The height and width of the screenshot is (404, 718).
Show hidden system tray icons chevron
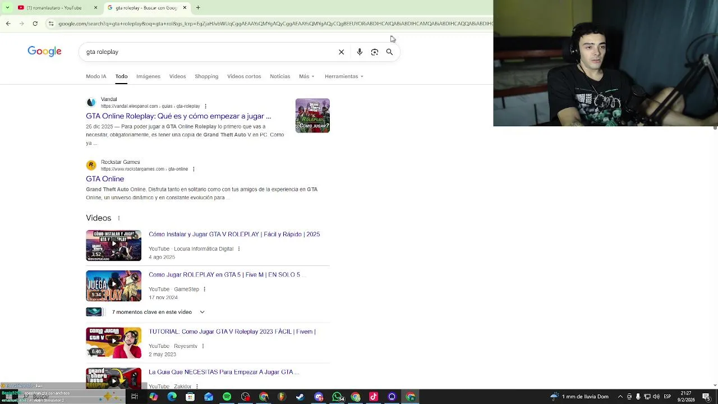pyautogui.click(x=620, y=397)
